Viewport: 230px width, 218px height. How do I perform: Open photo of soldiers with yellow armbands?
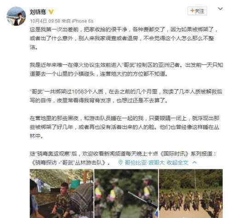(126, 194)
